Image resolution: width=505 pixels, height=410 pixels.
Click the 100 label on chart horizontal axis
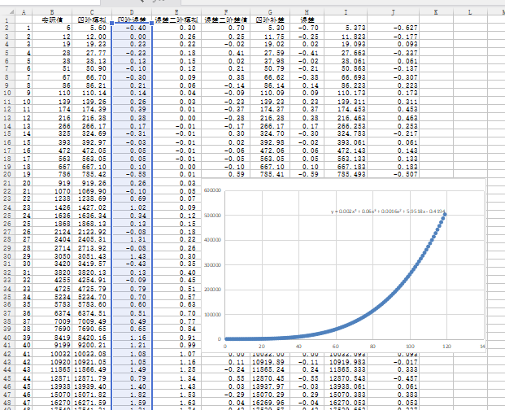click(410, 347)
